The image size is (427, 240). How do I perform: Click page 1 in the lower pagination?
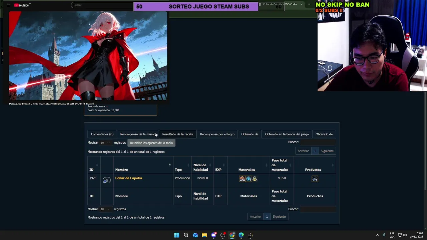[x=267, y=217]
